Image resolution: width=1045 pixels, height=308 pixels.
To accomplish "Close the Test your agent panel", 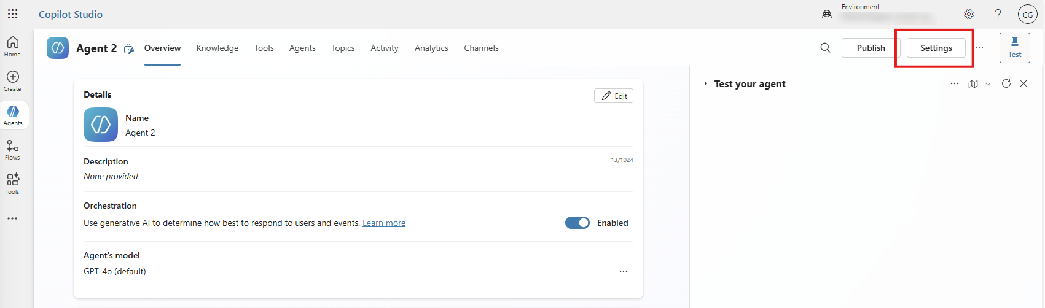I will click(1023, 83).
